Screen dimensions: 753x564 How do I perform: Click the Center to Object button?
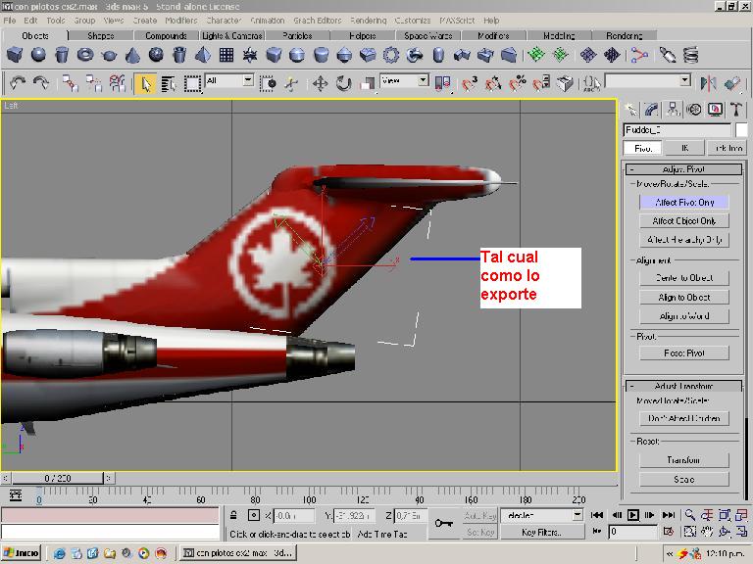(x=683, y=278)
